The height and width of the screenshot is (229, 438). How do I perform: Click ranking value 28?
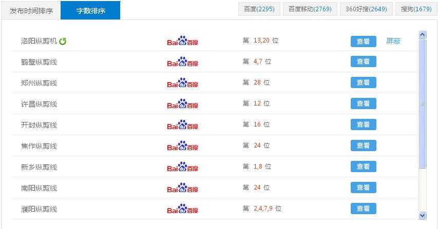(257, 82)
